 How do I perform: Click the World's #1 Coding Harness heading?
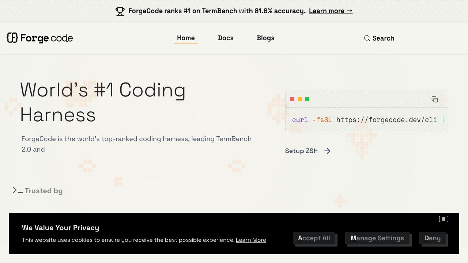tap(103, 102)
